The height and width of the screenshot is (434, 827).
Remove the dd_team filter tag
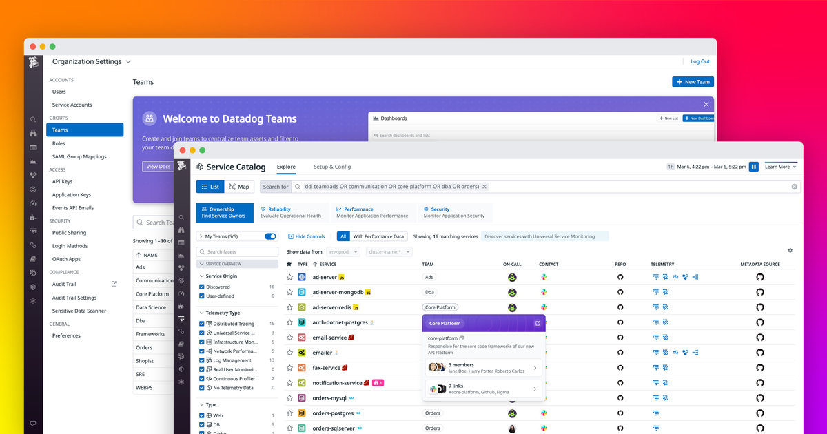[x=484, y=187]
